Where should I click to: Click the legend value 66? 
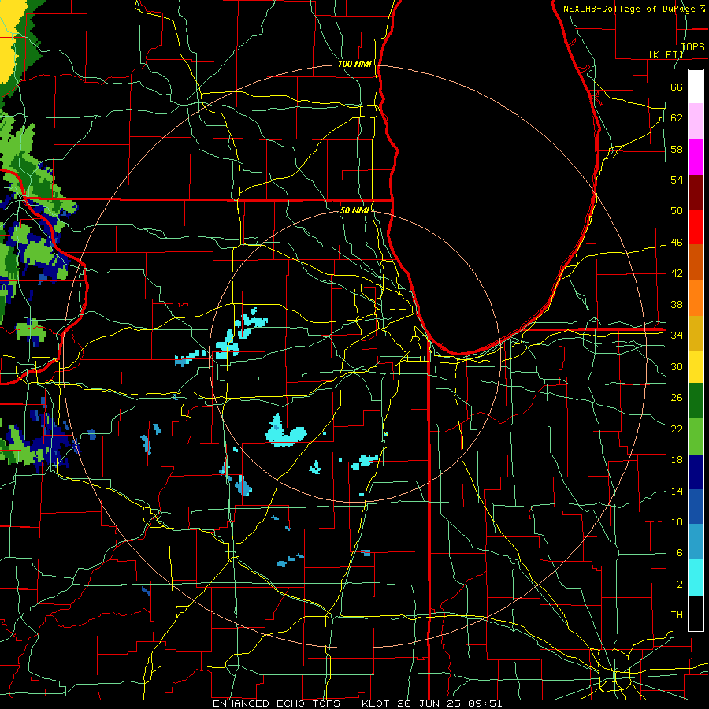[x=677, y=87]
